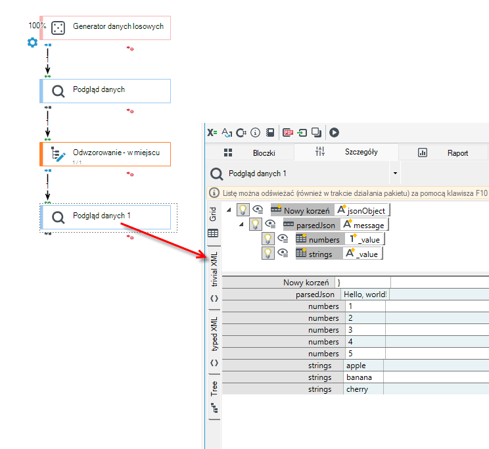This screenshot has width=489, height=449.
Task: Click the table type icon before strings
Action: [301, 252]
